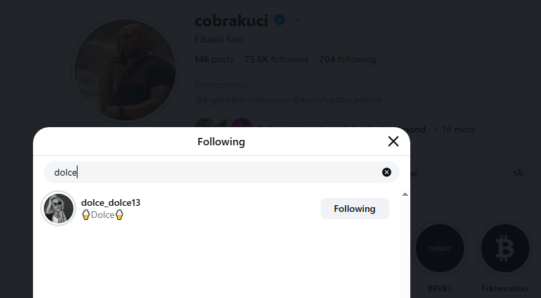Open the 204 following count
The height and width of the screenshot is (298, 541).
tap(347, 59)
